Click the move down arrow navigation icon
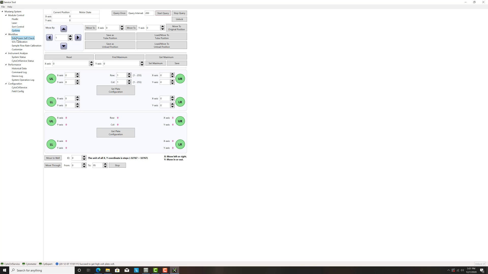The width and height of the screenshot is (488, 274). 63,46
